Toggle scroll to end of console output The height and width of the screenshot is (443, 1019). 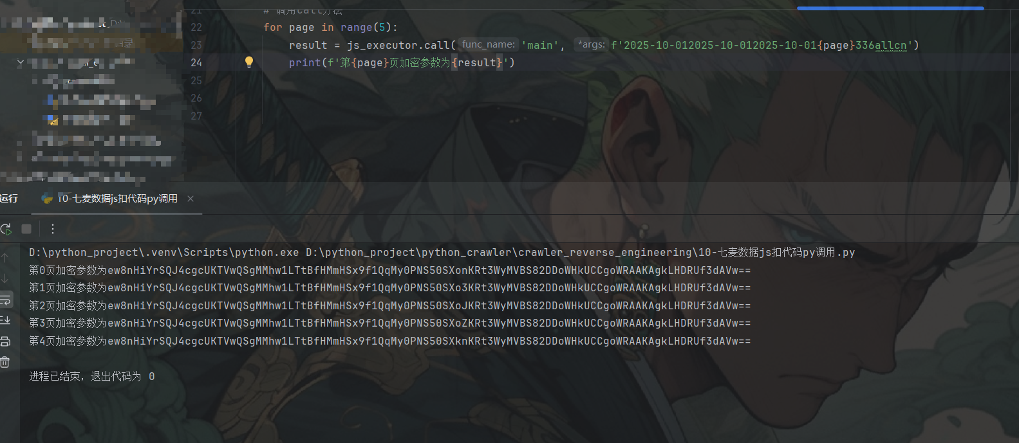pos(5,320)
